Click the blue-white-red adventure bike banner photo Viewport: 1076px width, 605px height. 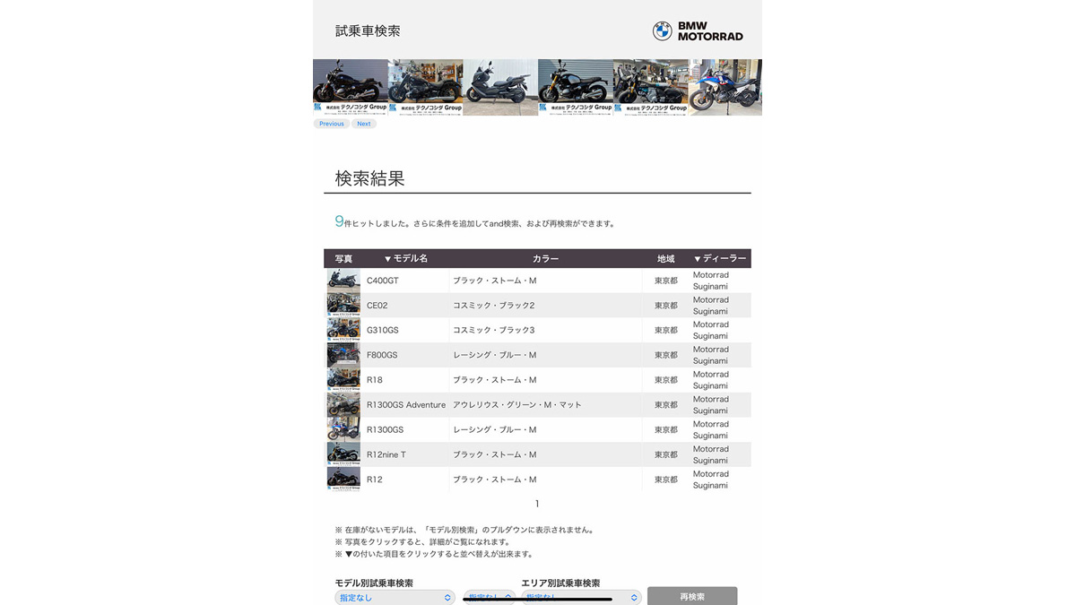pyautogui.click(x=725, y=88)
